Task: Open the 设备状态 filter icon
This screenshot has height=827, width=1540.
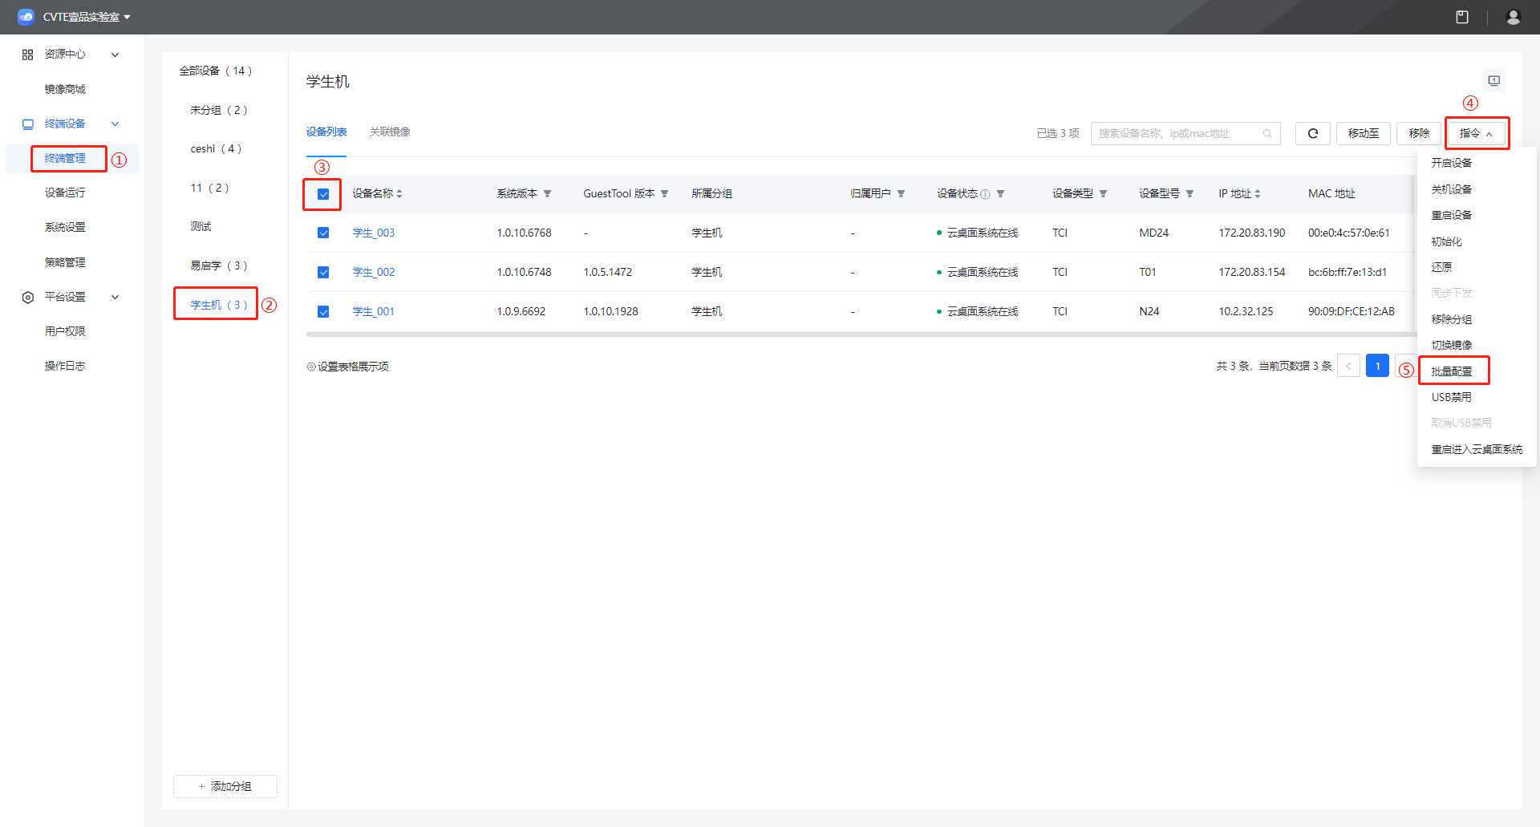Action: 1000,194
